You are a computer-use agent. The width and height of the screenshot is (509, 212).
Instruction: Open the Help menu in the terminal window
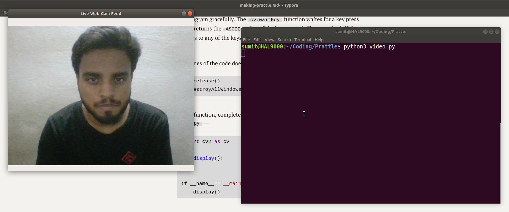[x=319, y=40]
